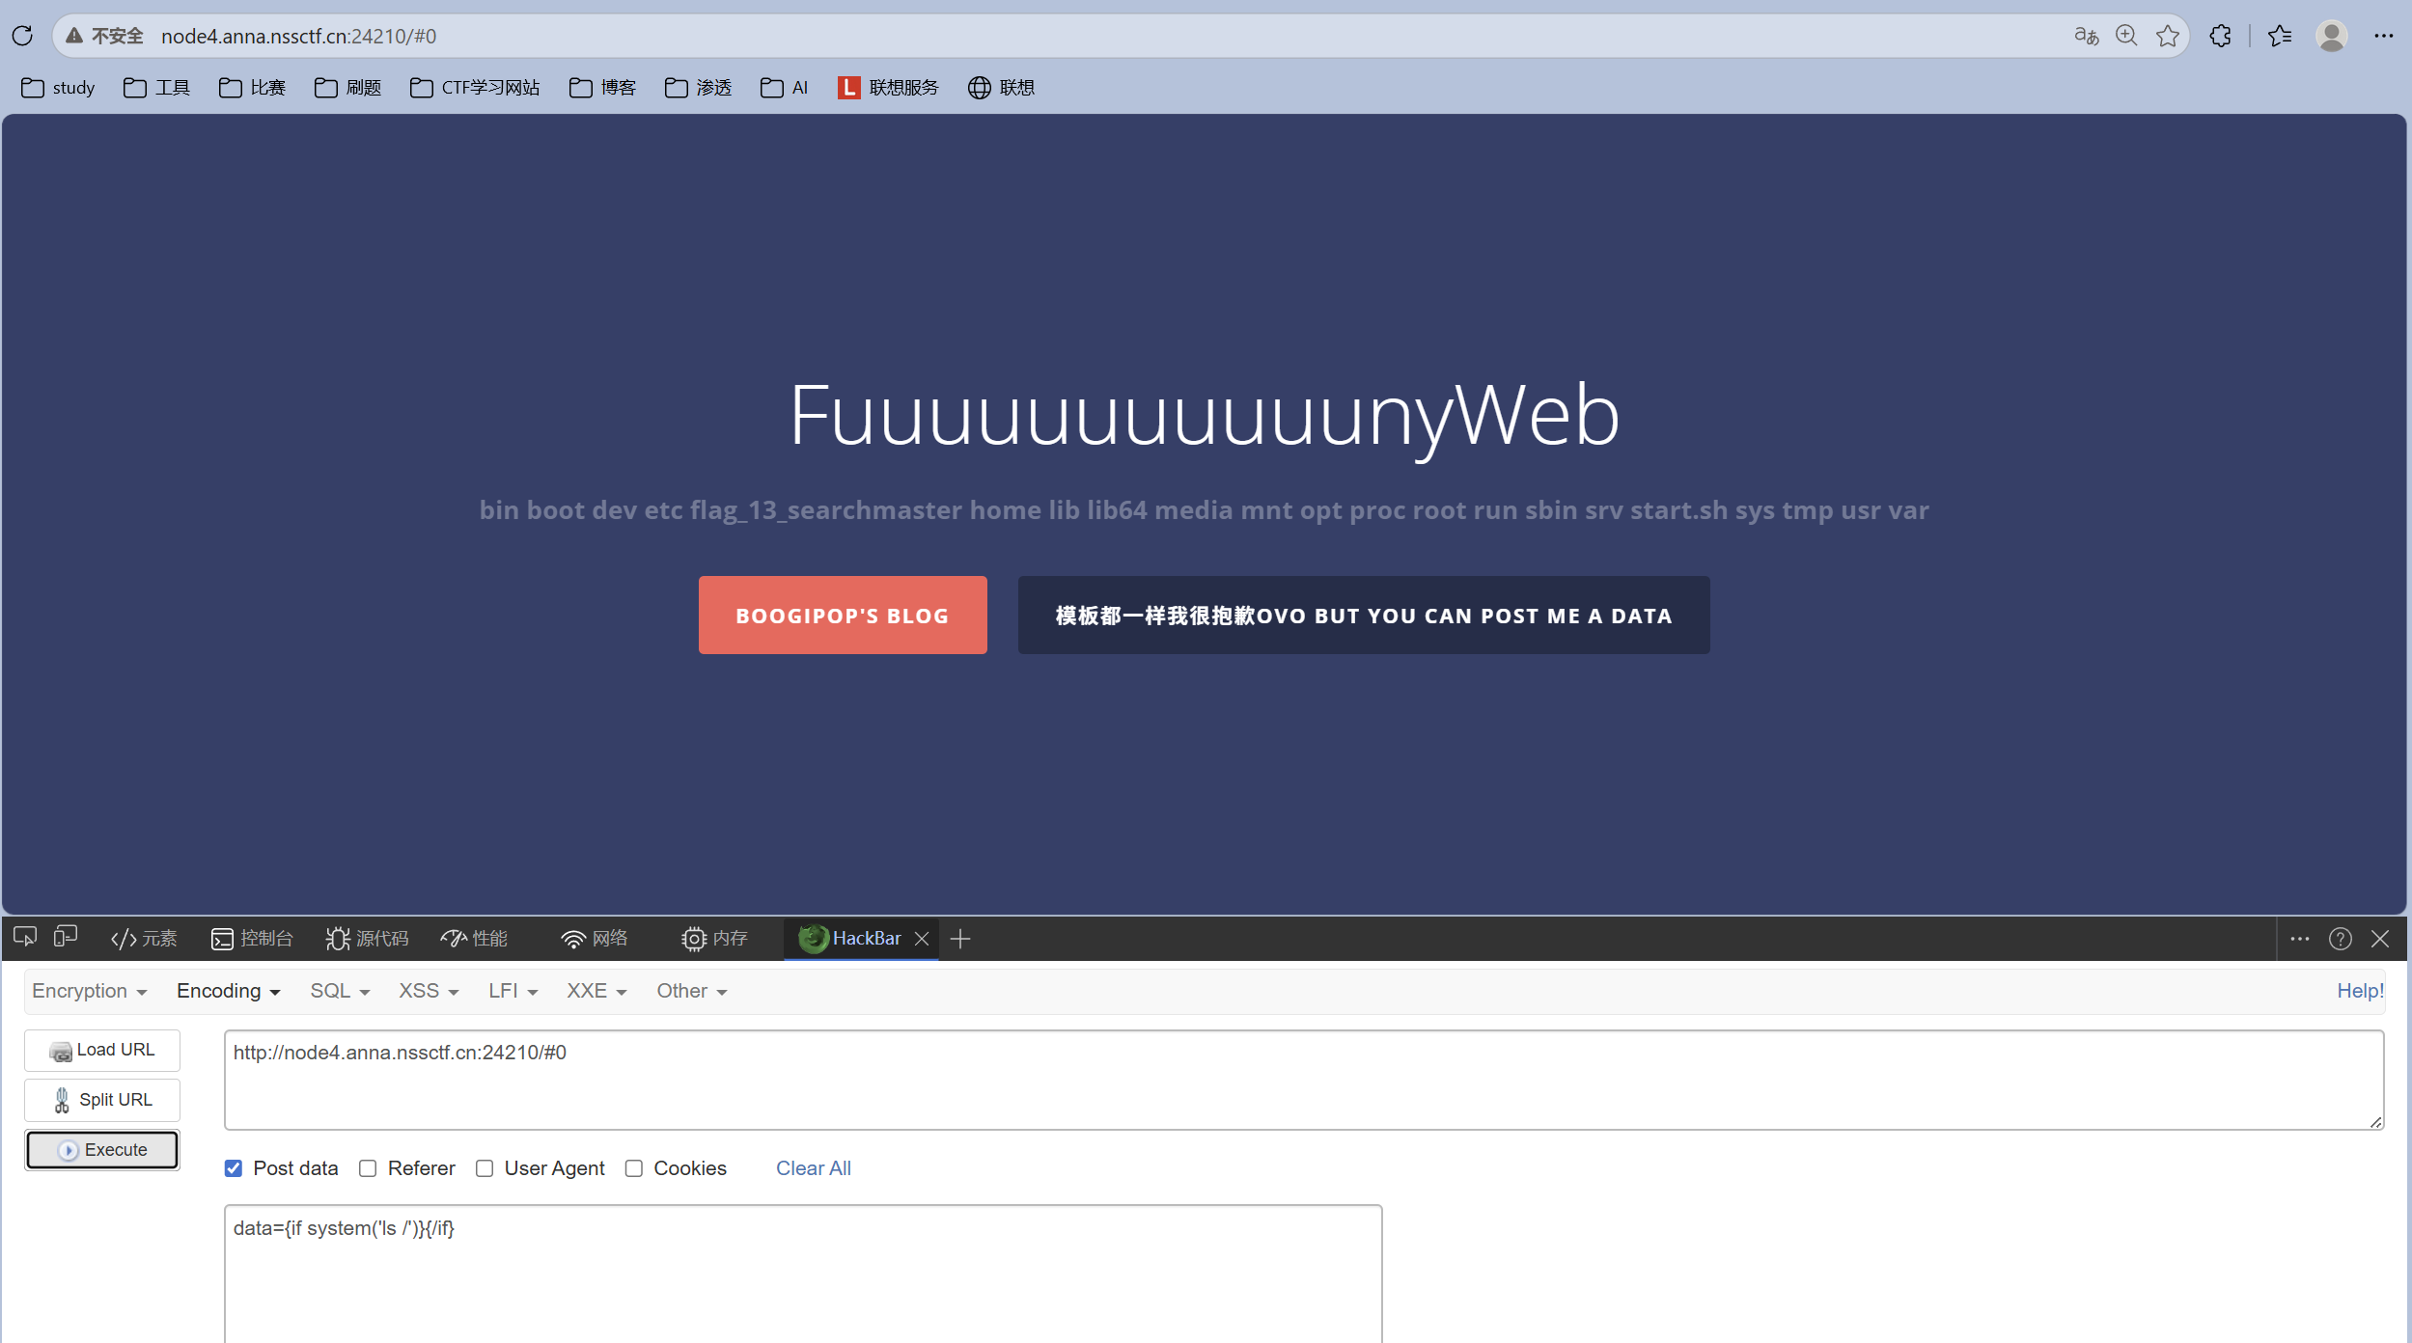Open the favorites list icon

tap(2280, 36)
